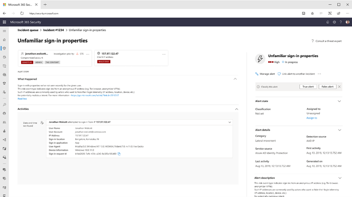This screenshot has width=352, height=197.
Task: Dismiss the Classify this alert bar
Action: [x=339, y=87]
